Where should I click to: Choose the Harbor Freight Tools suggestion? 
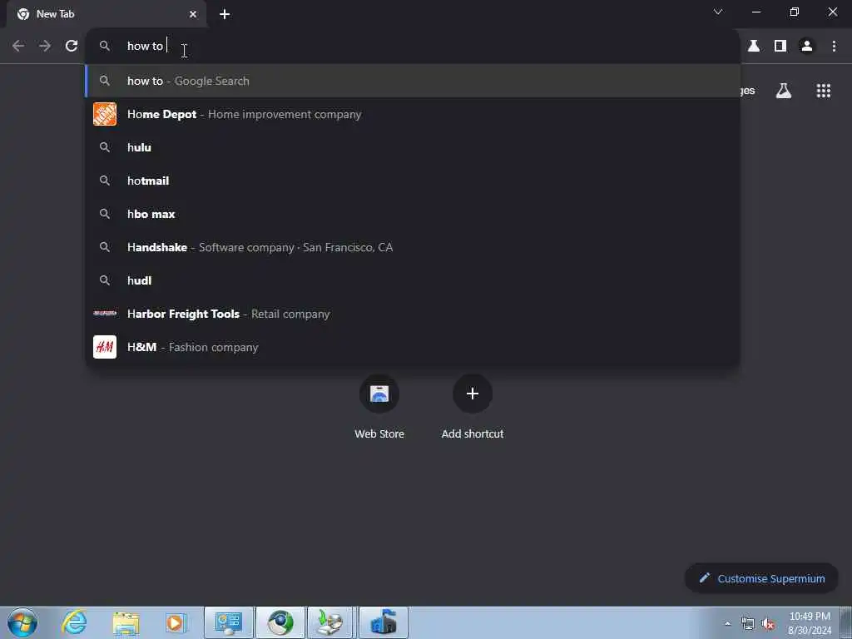pos(413,314)
